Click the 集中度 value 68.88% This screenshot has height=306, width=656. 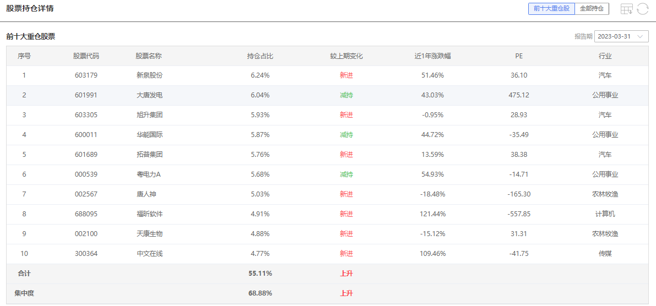(x=260, y=293)
